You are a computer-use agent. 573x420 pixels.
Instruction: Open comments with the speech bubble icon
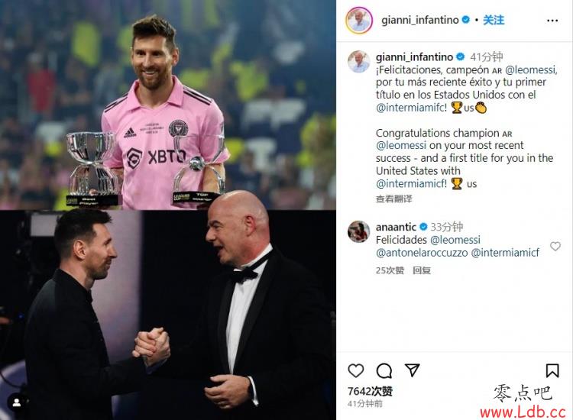point(384,370)
